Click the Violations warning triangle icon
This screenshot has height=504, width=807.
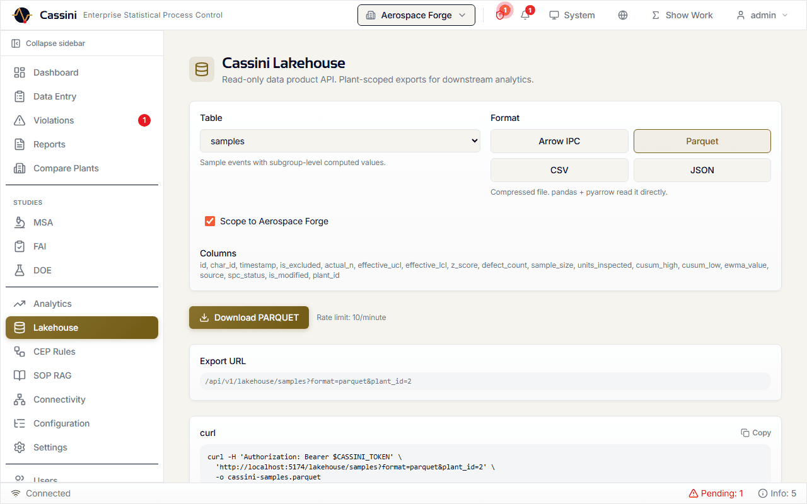click(20, 120)
